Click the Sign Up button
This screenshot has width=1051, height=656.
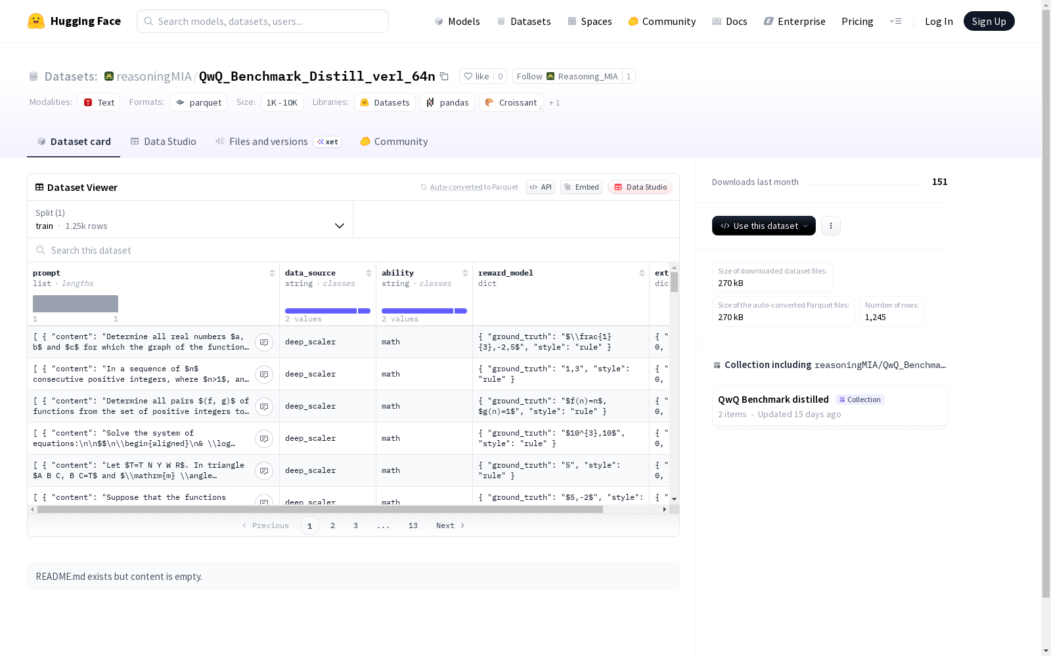coord(989,21)
